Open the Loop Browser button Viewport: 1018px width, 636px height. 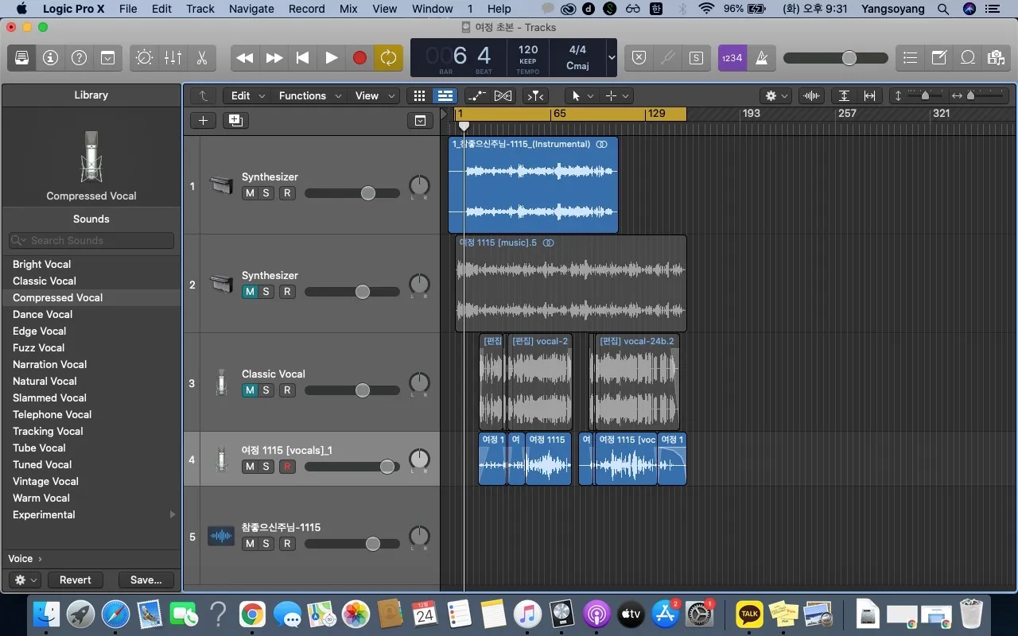968,58
